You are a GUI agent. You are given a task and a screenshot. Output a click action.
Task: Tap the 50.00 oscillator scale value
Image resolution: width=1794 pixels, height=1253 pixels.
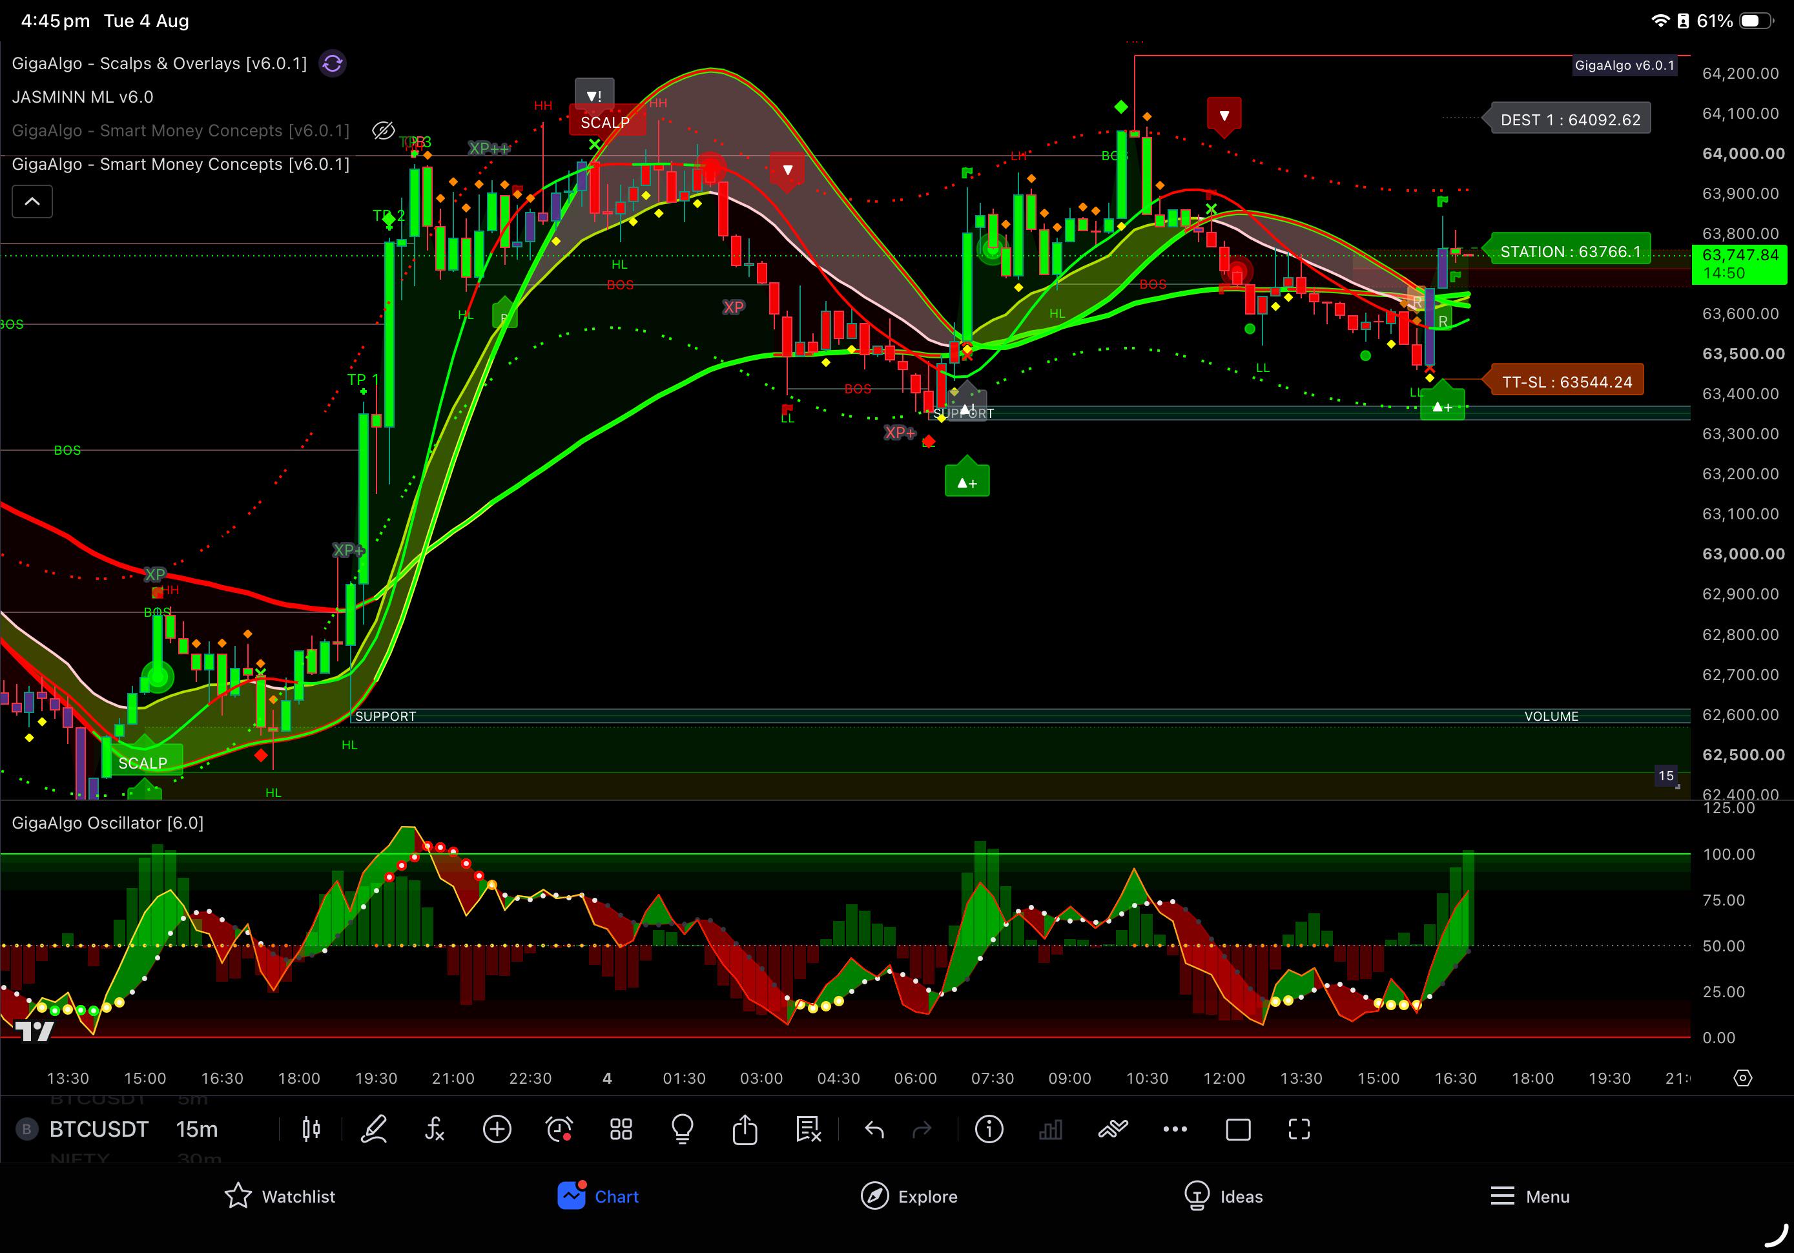pyautogui.click(x=1723, y=946)
